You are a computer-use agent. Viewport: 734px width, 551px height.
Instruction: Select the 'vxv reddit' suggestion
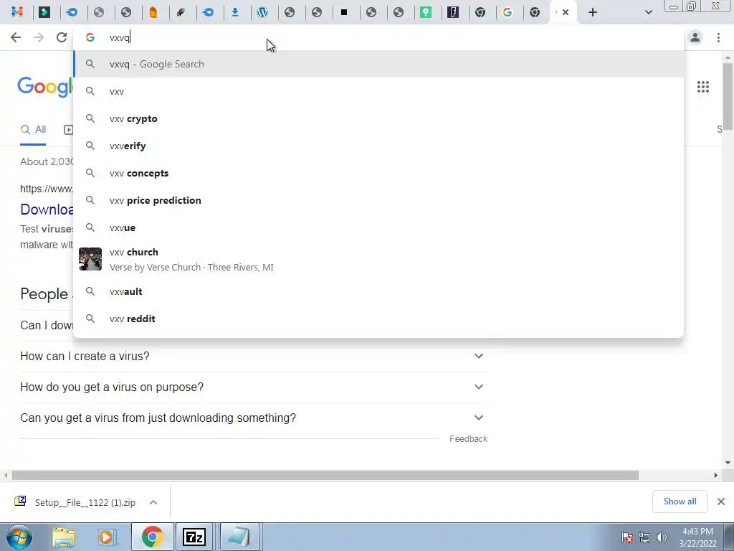[x=378, y=319]
